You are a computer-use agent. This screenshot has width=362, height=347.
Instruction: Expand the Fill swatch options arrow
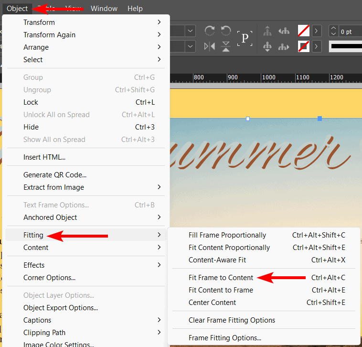(317, 32)
